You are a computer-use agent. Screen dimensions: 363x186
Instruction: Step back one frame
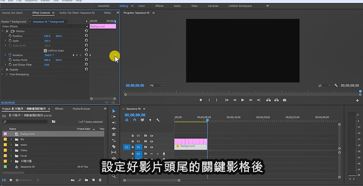(235, 100)
